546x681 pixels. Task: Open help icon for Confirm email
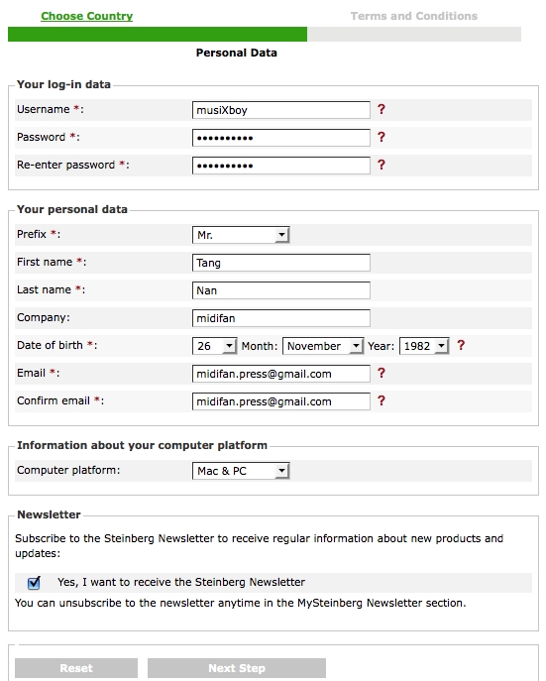[x=382, y=400]
